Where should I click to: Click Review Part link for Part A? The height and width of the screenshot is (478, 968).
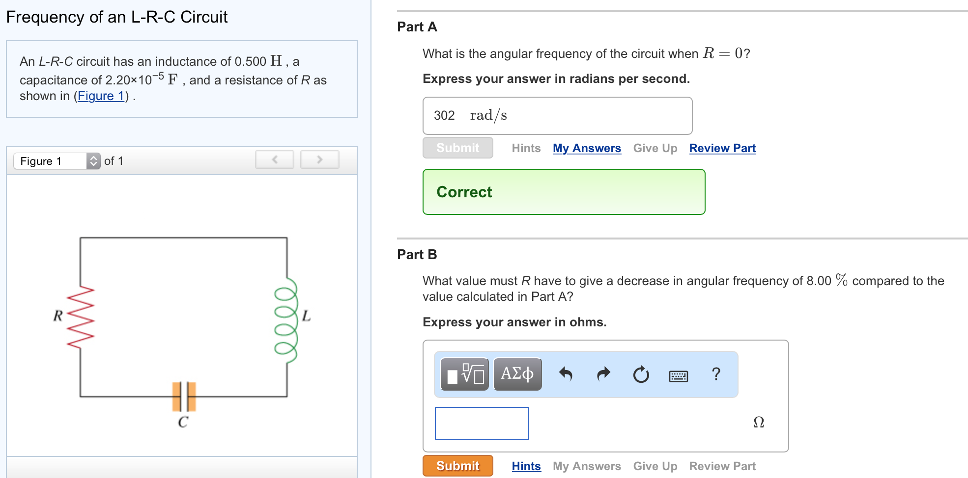click(722, 148)
